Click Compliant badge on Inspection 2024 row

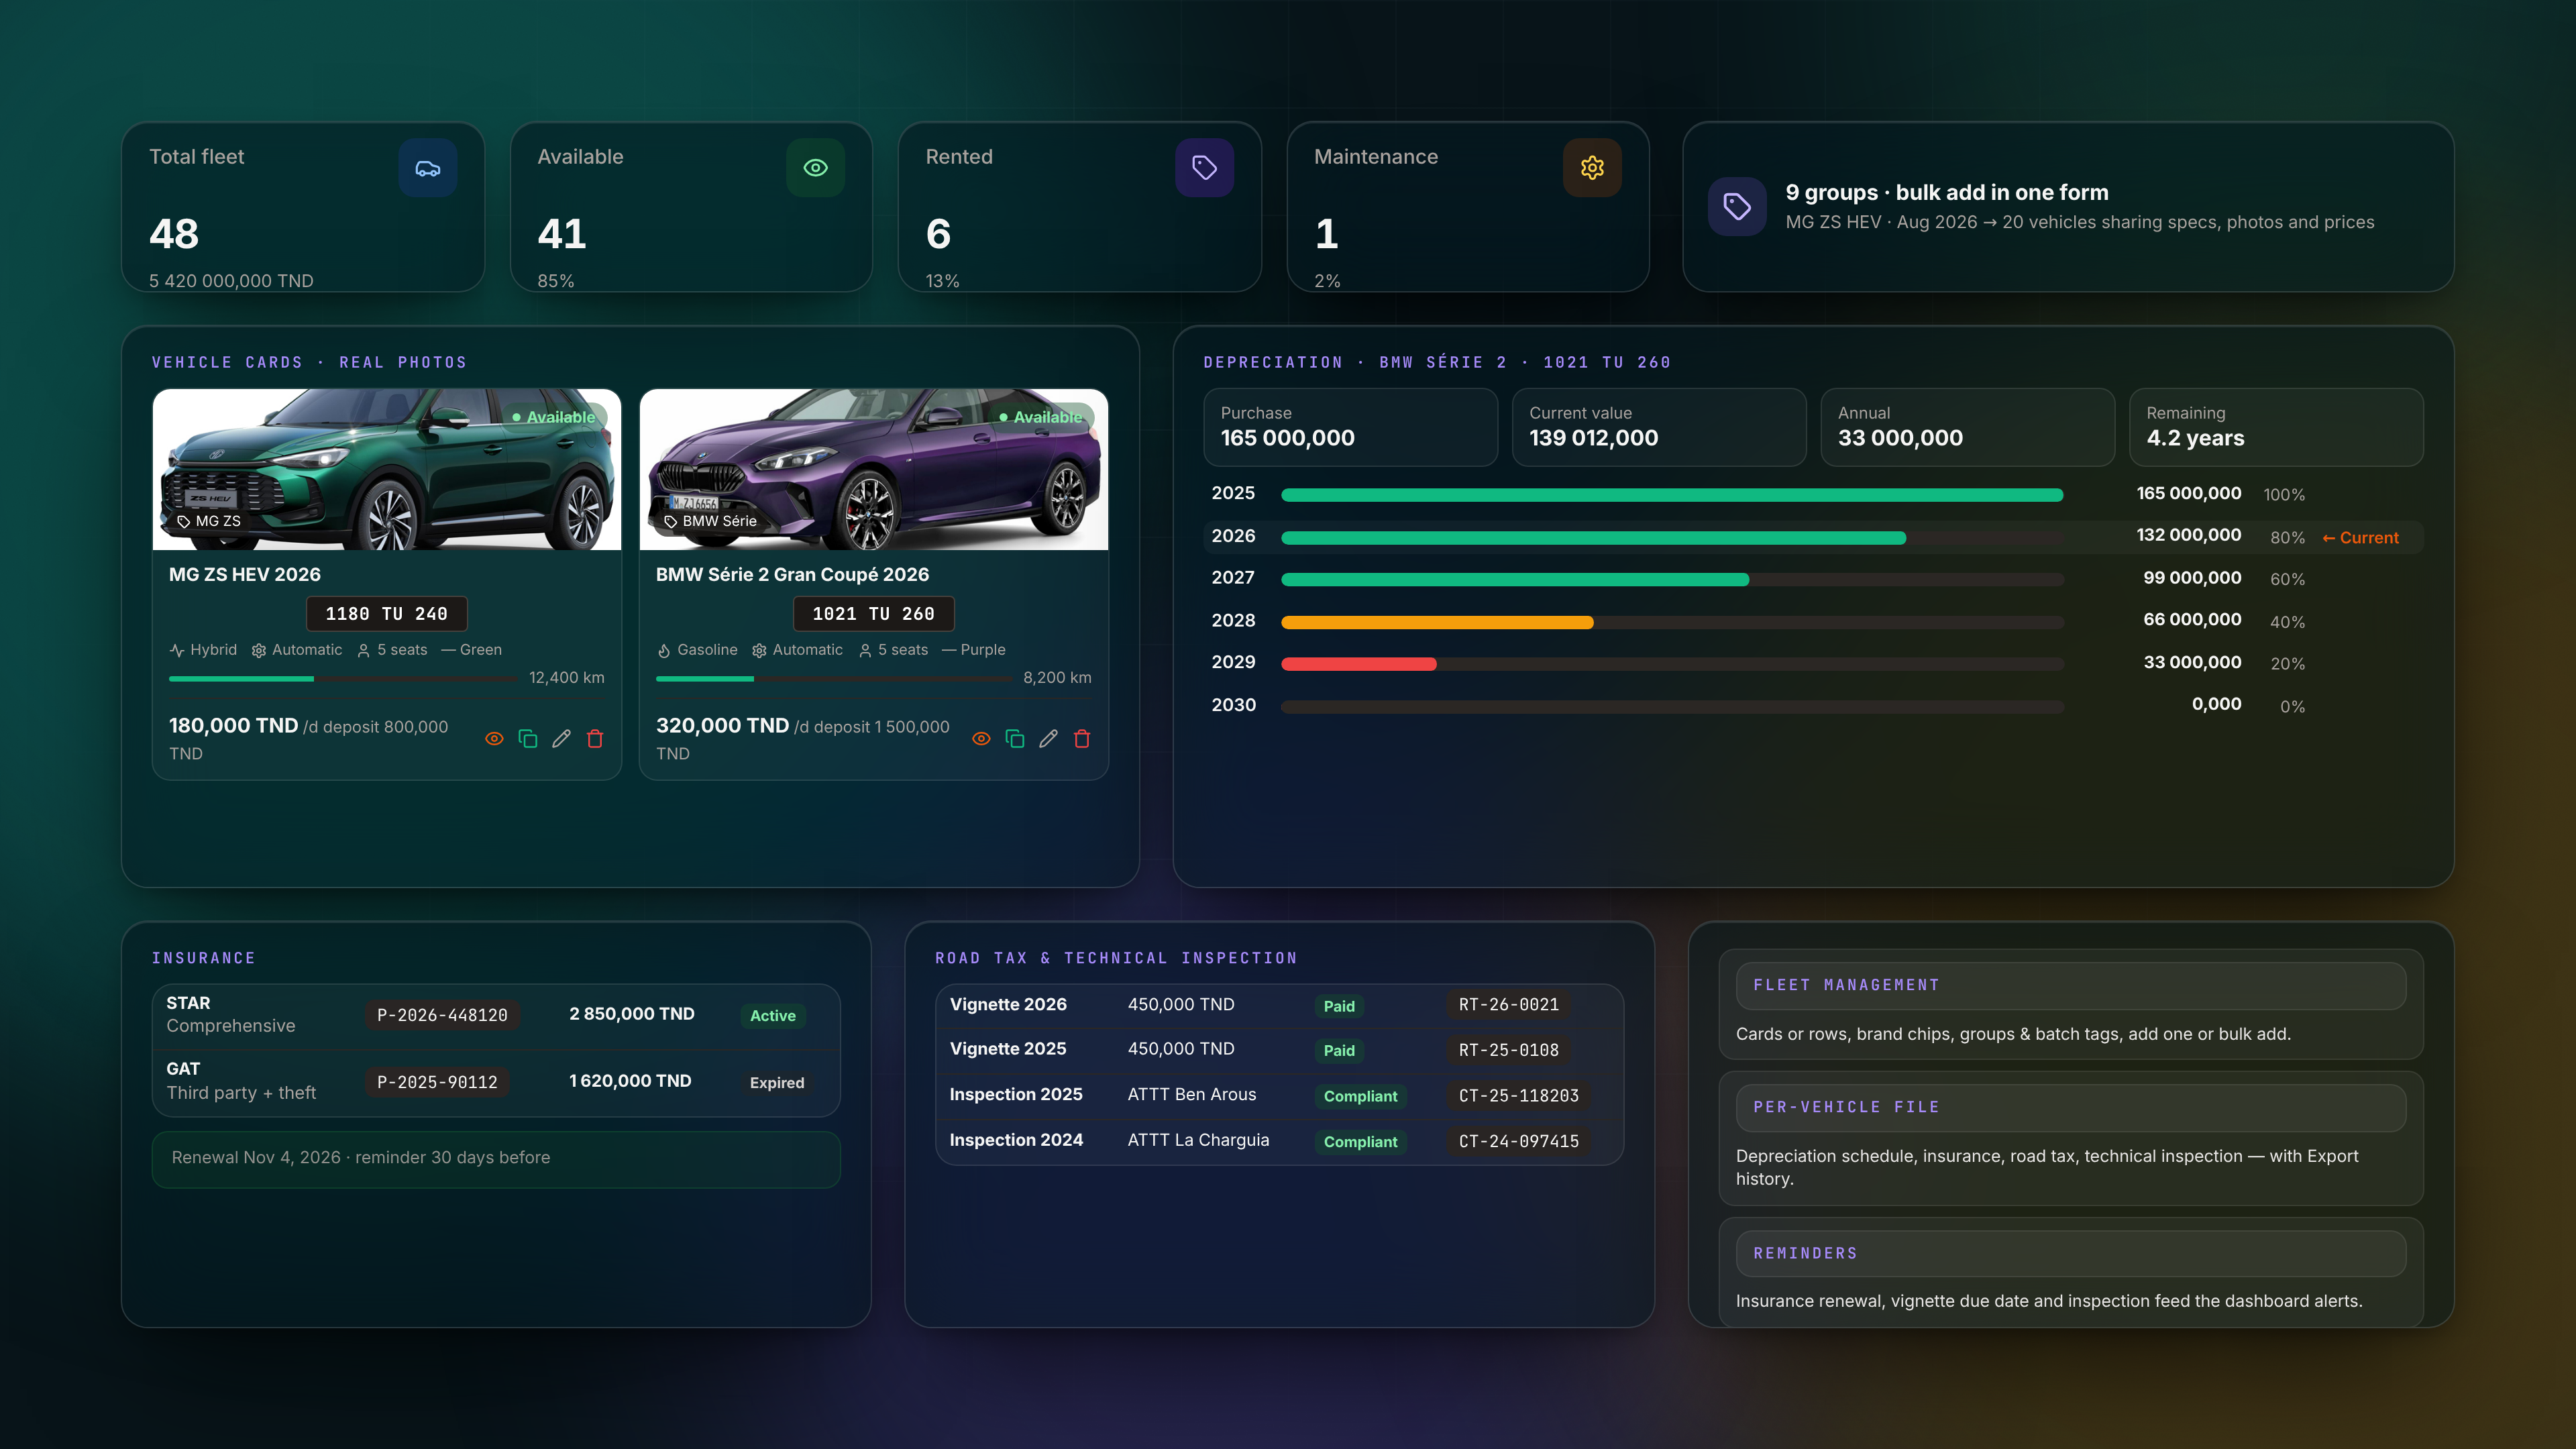tap(1360, 1142)
